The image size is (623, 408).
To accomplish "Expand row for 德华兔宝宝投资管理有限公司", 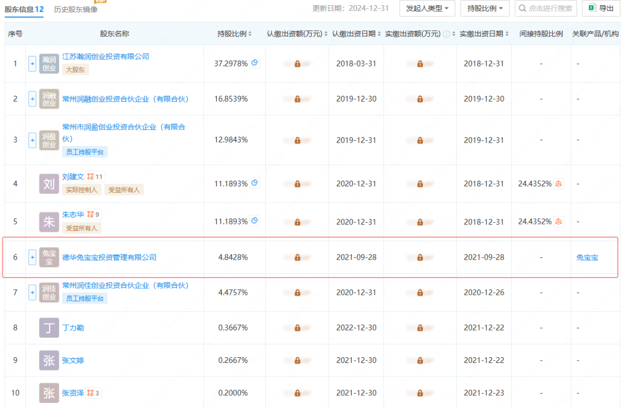I will [32, 257].
